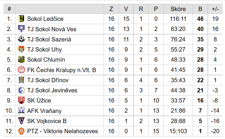
Task: Click the TJ Sokol Nová Ves crest
Action: coord(21,29)
